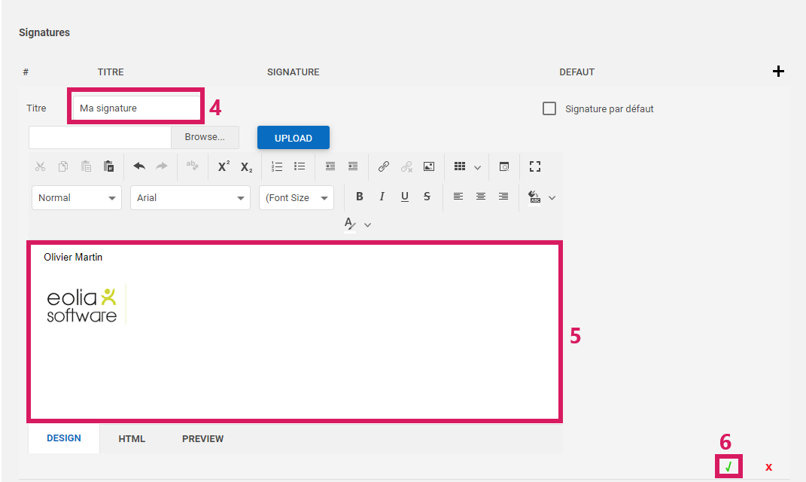Insert a numbered list
This screenshot has height=482, width=806.
(x=277, y=166)
